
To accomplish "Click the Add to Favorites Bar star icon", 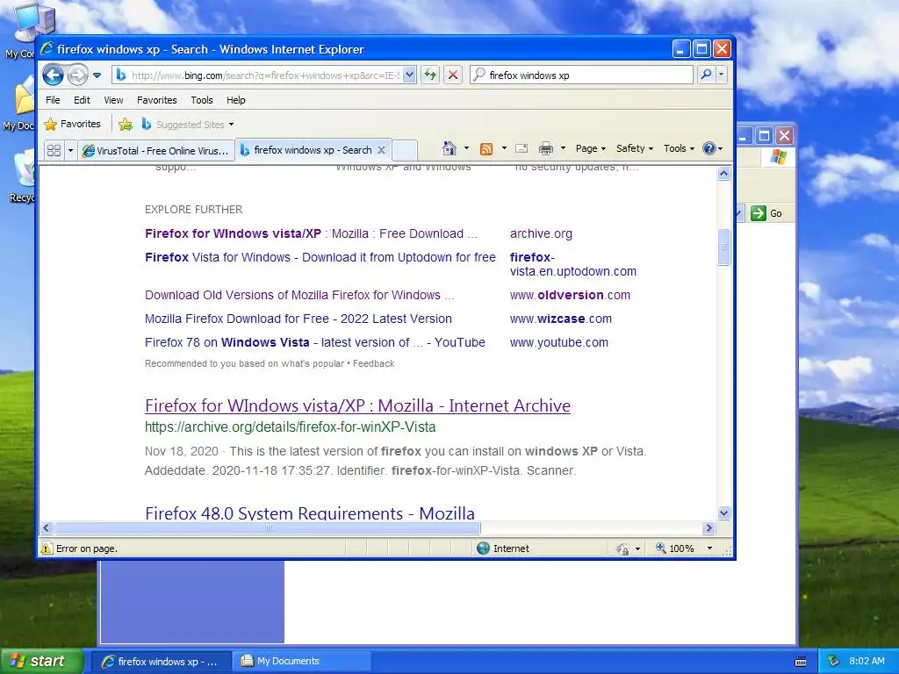I will pyautogui.click(x=126, y=125).
